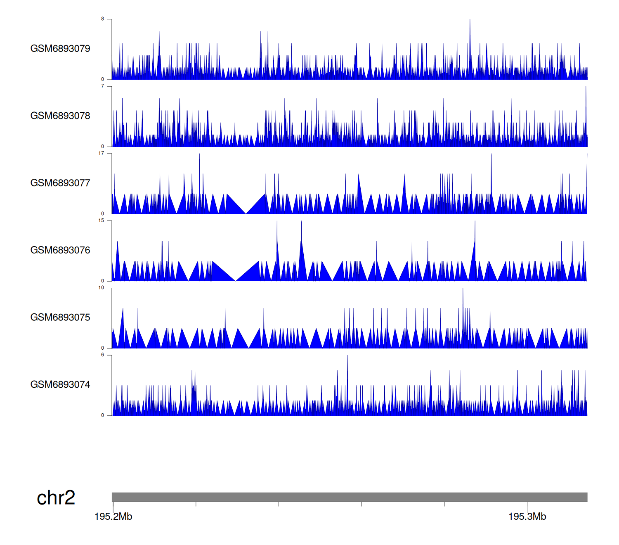Click the GSM6893079 track label

point(60,49)
